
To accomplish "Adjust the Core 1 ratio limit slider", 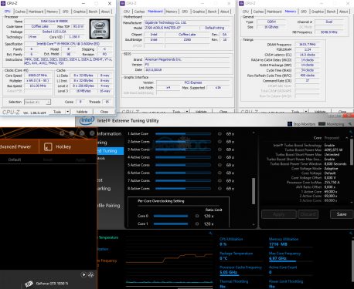I will click(x=171, y=224).
